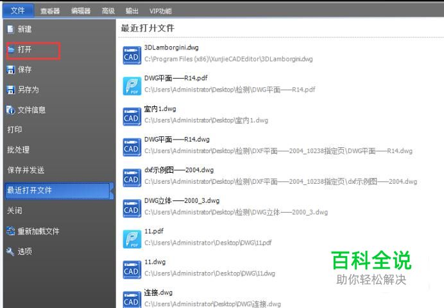The width and height of the screenshot is (444, 308).
Task: Switch to the 编辑器 tab
Action: pos(81,11)
